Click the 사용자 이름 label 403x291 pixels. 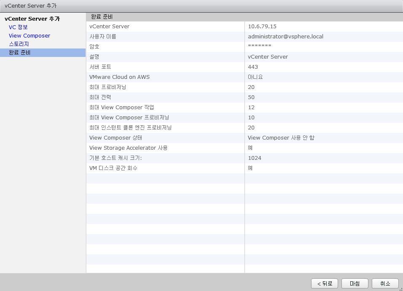(103, 37)
